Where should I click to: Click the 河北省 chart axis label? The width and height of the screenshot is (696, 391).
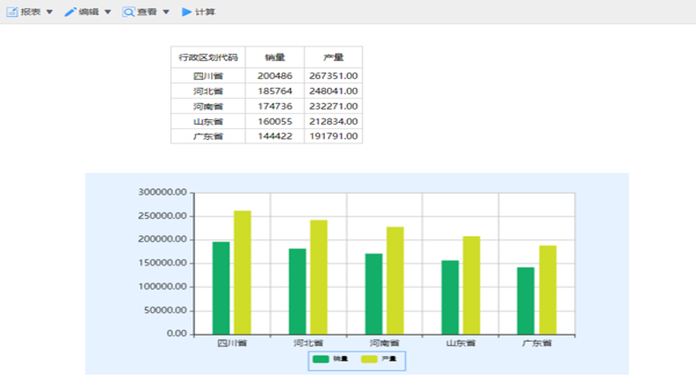(308, 343)
